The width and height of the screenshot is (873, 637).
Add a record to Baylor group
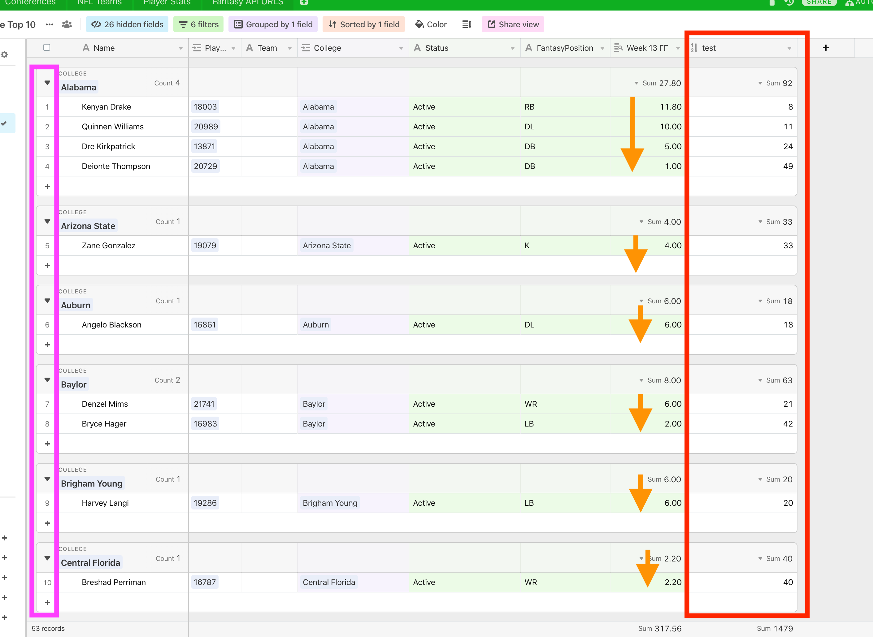tap(47, 444)
